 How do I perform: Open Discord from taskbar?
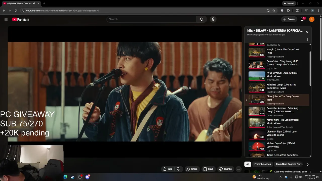pyautogui.click(x=87, y=177)
